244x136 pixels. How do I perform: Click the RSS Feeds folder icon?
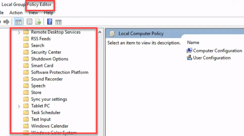[26, 39]
